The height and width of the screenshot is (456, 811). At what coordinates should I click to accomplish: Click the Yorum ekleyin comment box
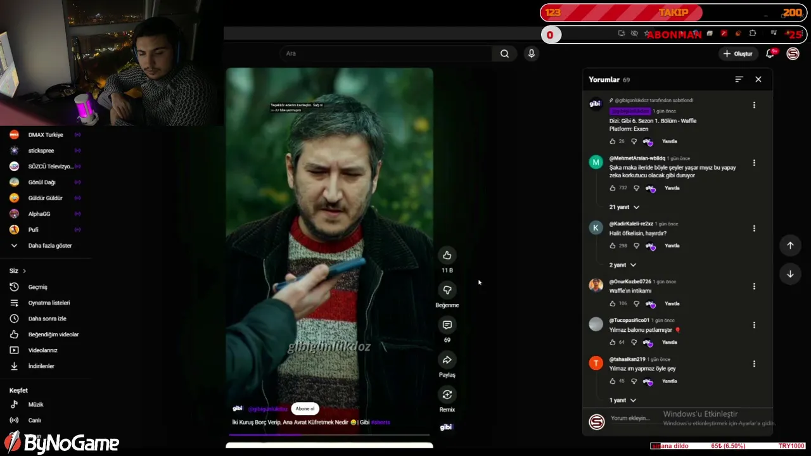(630, 418)
